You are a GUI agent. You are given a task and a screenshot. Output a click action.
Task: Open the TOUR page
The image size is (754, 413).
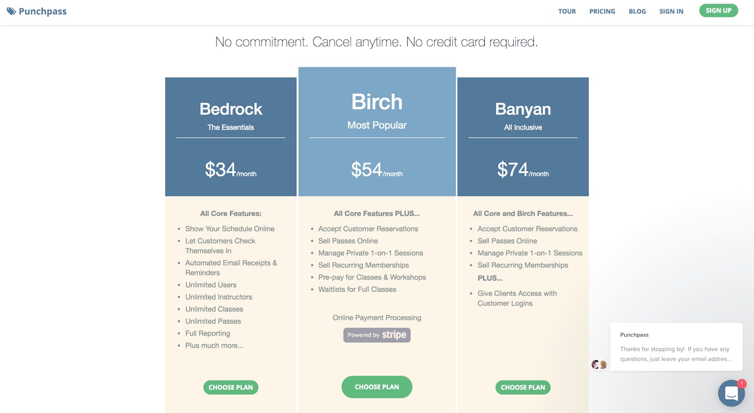[x=567, y=11]
